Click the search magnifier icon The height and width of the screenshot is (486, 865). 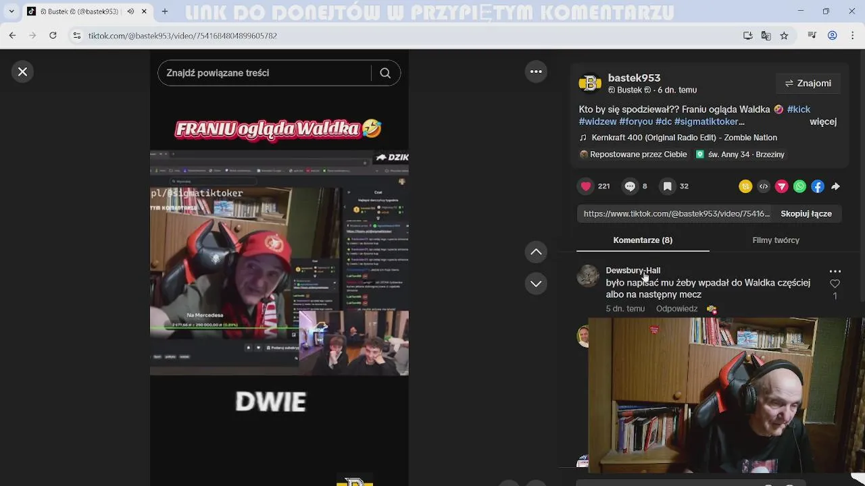coord(385,73)
